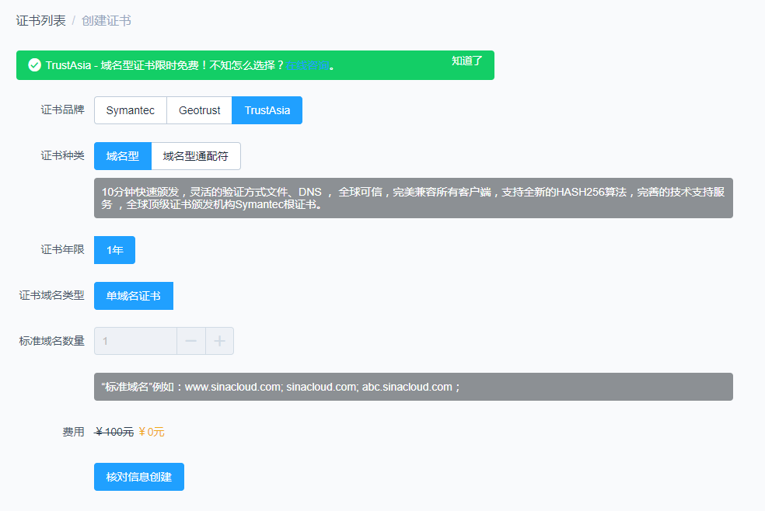
Task: Decrease domain count with the minus button
Action: (191, 341)
